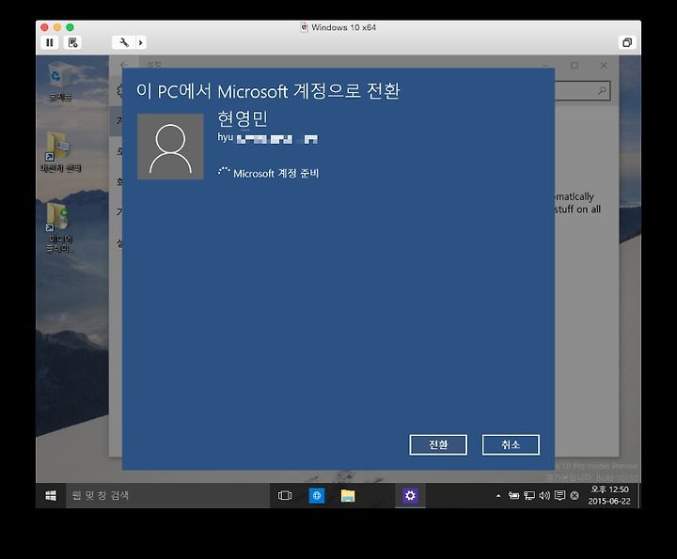Viewport: 677px width, 559px height.
Task: Open File Explorer from the taskbar
Action: 348,496
